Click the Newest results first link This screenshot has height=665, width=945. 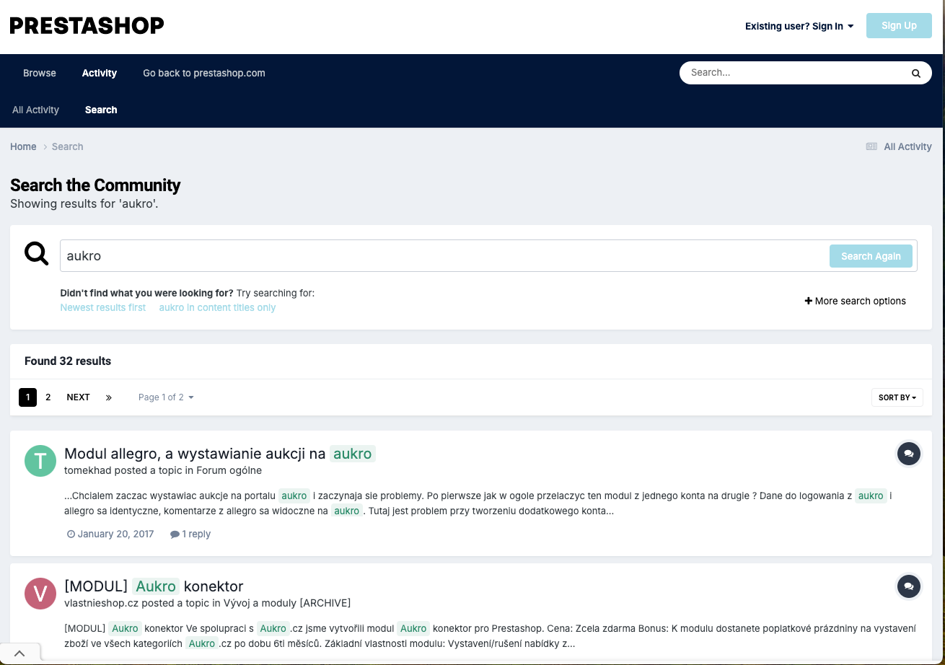point(103,307)
